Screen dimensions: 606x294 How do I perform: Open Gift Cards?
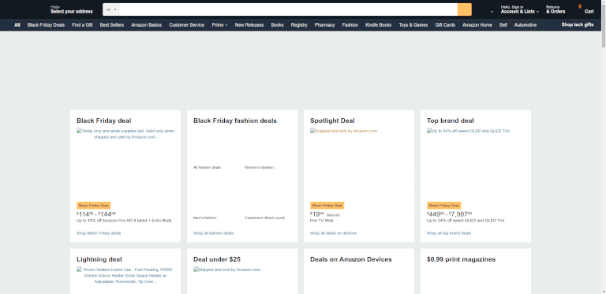click(x=445, y=25)
